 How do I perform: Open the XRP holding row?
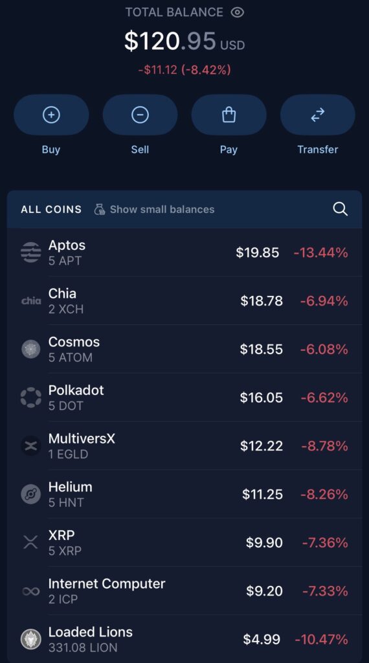pos(184,543)
